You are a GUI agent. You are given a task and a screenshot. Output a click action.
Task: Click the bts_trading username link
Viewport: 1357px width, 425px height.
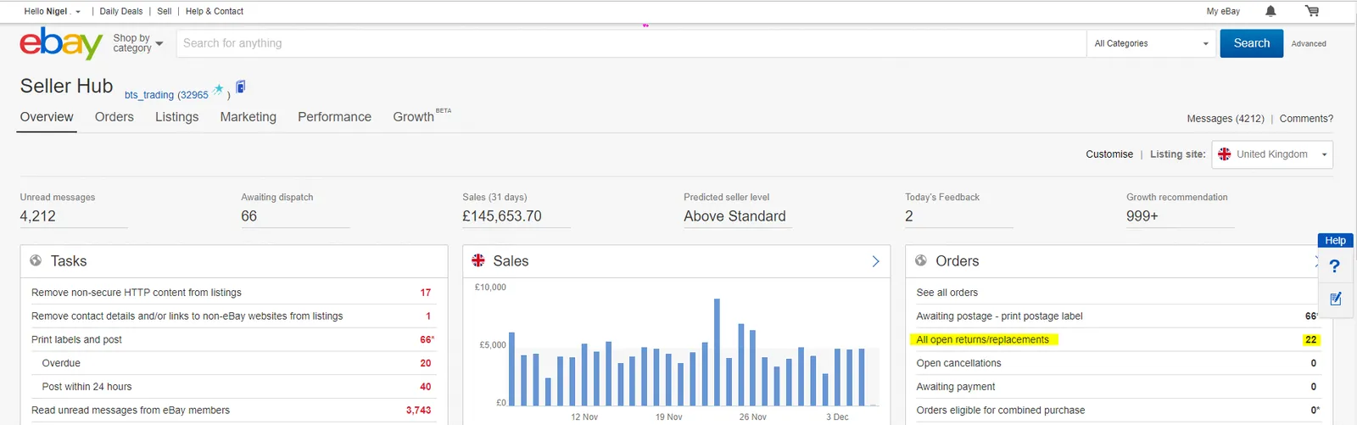coord(149,95)
